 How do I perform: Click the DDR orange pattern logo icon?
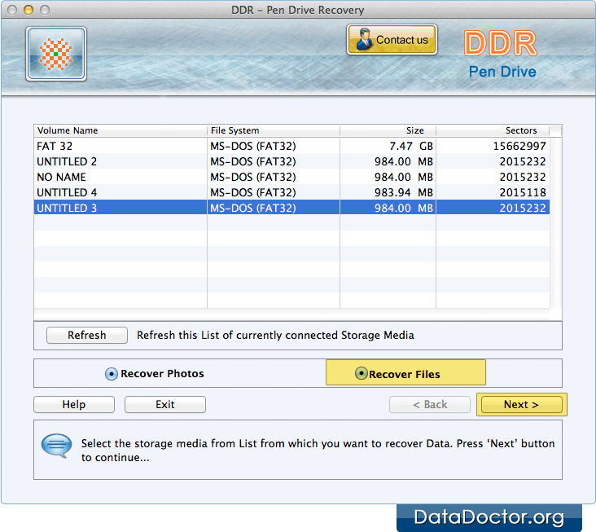coord(56,54)
